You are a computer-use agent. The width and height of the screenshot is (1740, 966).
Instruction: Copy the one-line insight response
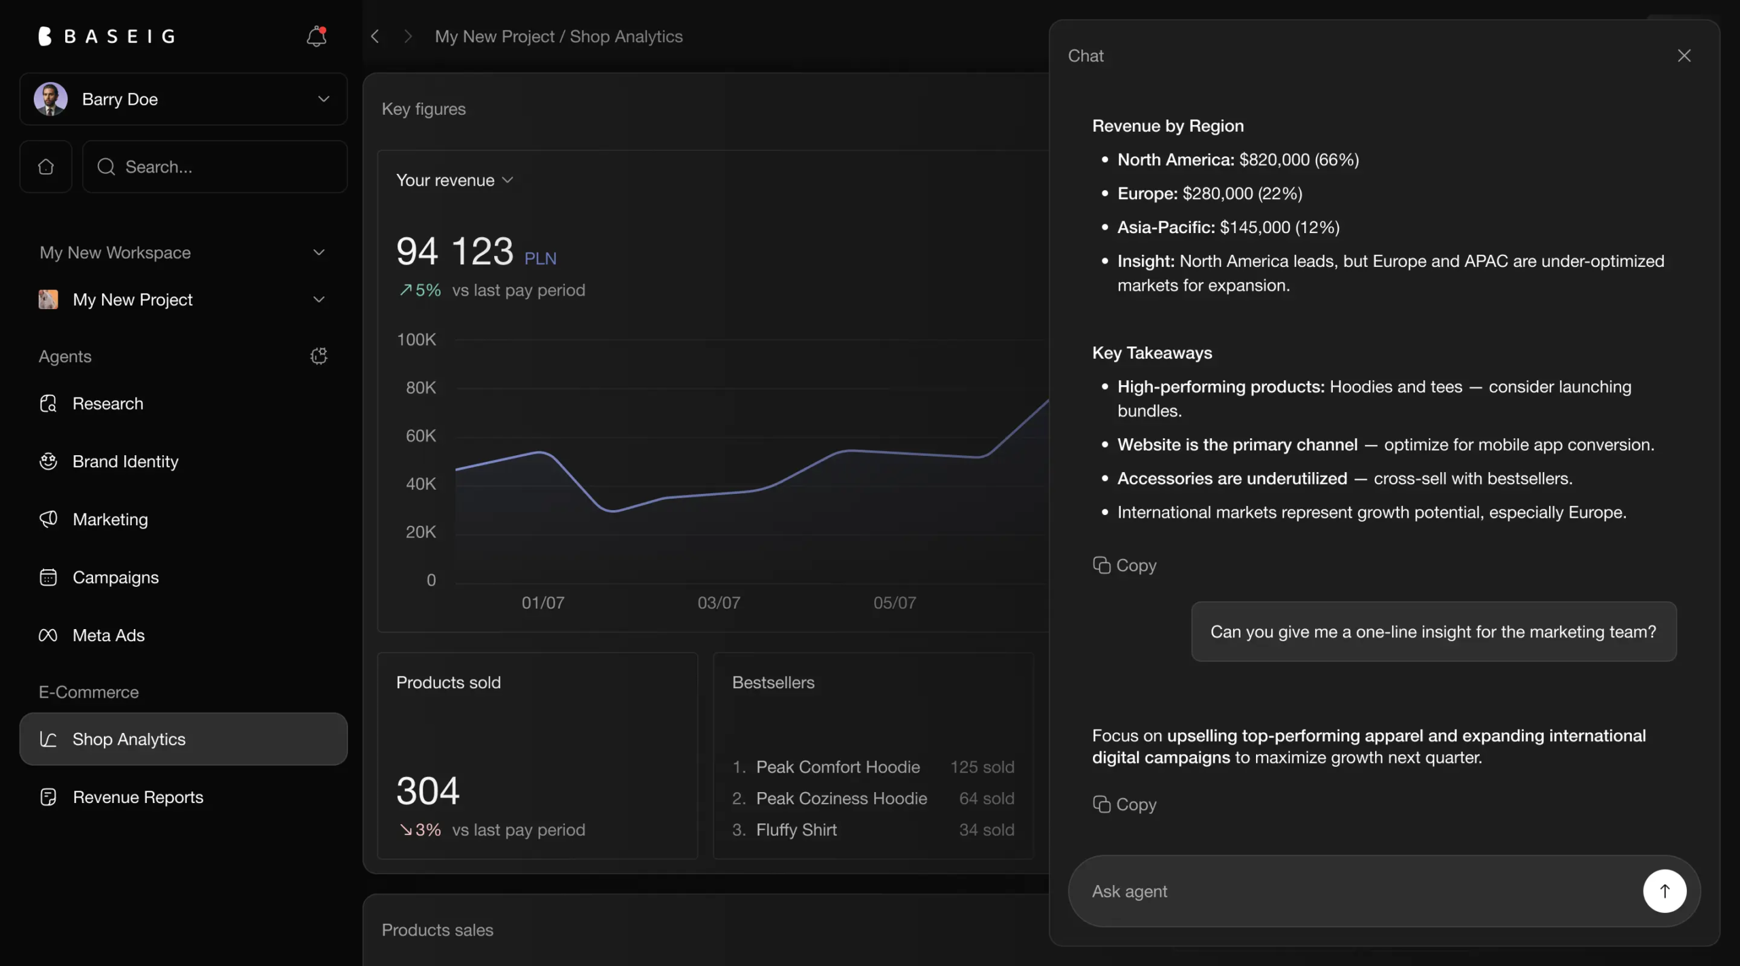[x=1124, y=804]
